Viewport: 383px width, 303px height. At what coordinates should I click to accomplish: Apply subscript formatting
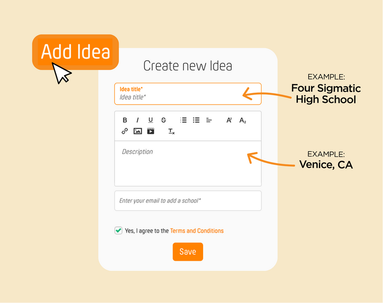242,120
